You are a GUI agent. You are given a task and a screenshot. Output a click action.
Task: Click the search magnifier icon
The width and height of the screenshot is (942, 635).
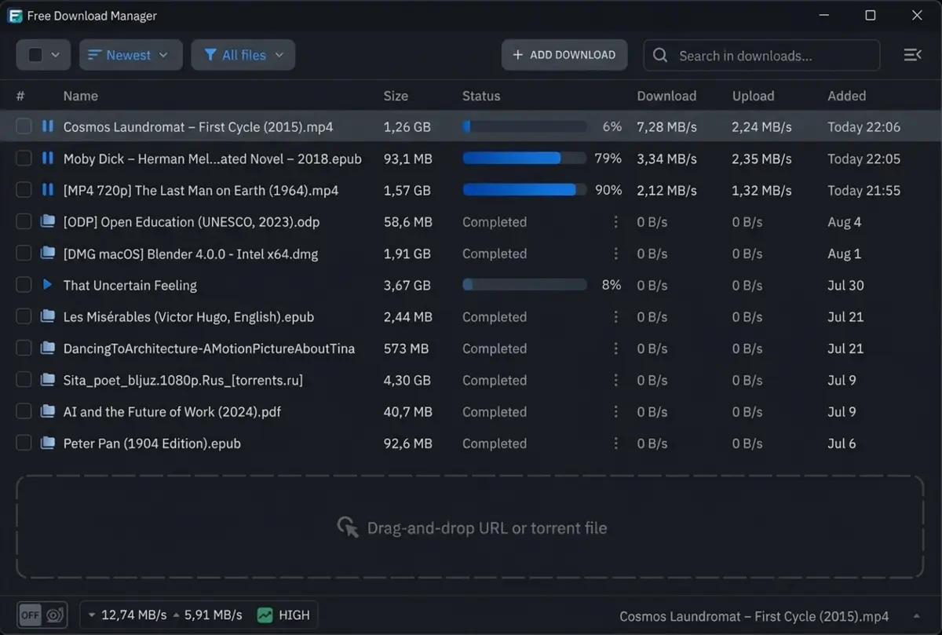point(660,56)
